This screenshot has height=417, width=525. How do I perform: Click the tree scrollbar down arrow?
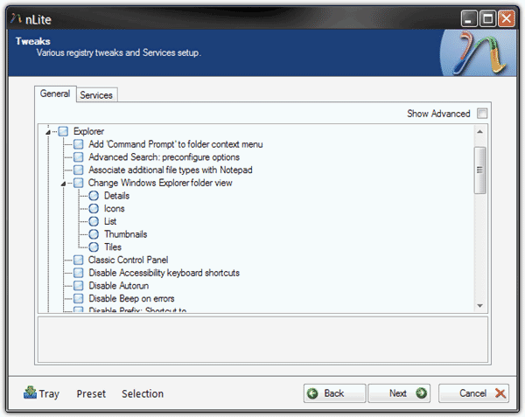479,305
